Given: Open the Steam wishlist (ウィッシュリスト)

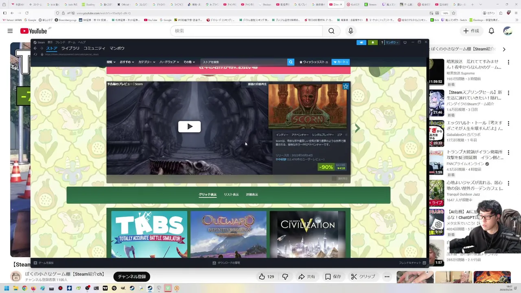Looking at the screenshot, I should coord(313,62).
